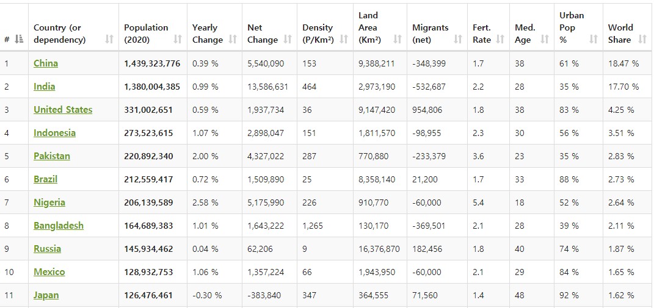The height and width of the screenshot is (308, 654).
Task: Select Russia's net change 62,206
Action: 260,249
